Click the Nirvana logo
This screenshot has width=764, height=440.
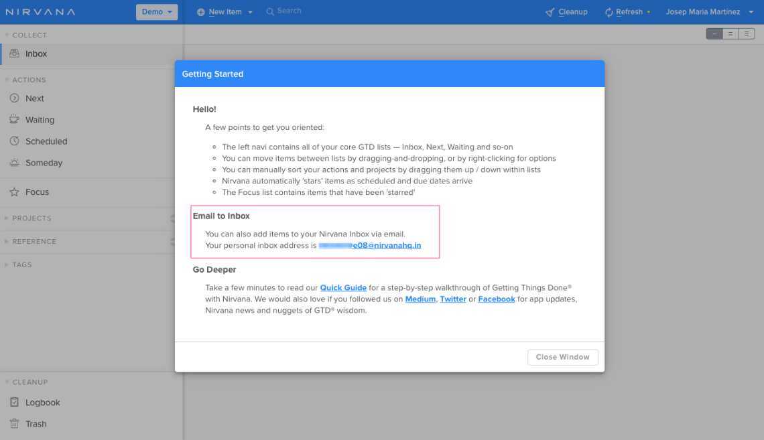click(x=41, y=11)
